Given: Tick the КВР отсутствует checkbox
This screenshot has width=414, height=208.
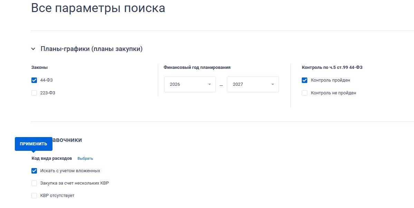Looking at the screenshot, I should [34, 196].
